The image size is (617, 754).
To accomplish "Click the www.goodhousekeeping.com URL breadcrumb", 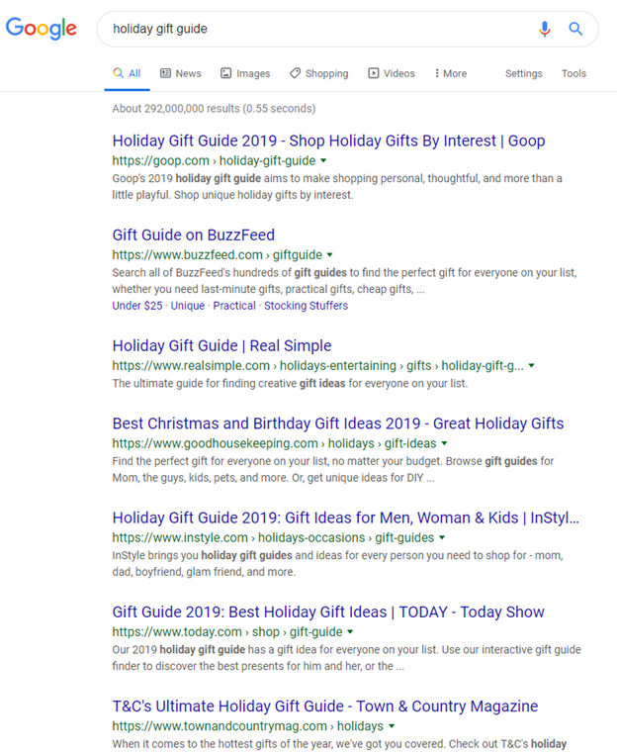I will (x=274, y=443).
